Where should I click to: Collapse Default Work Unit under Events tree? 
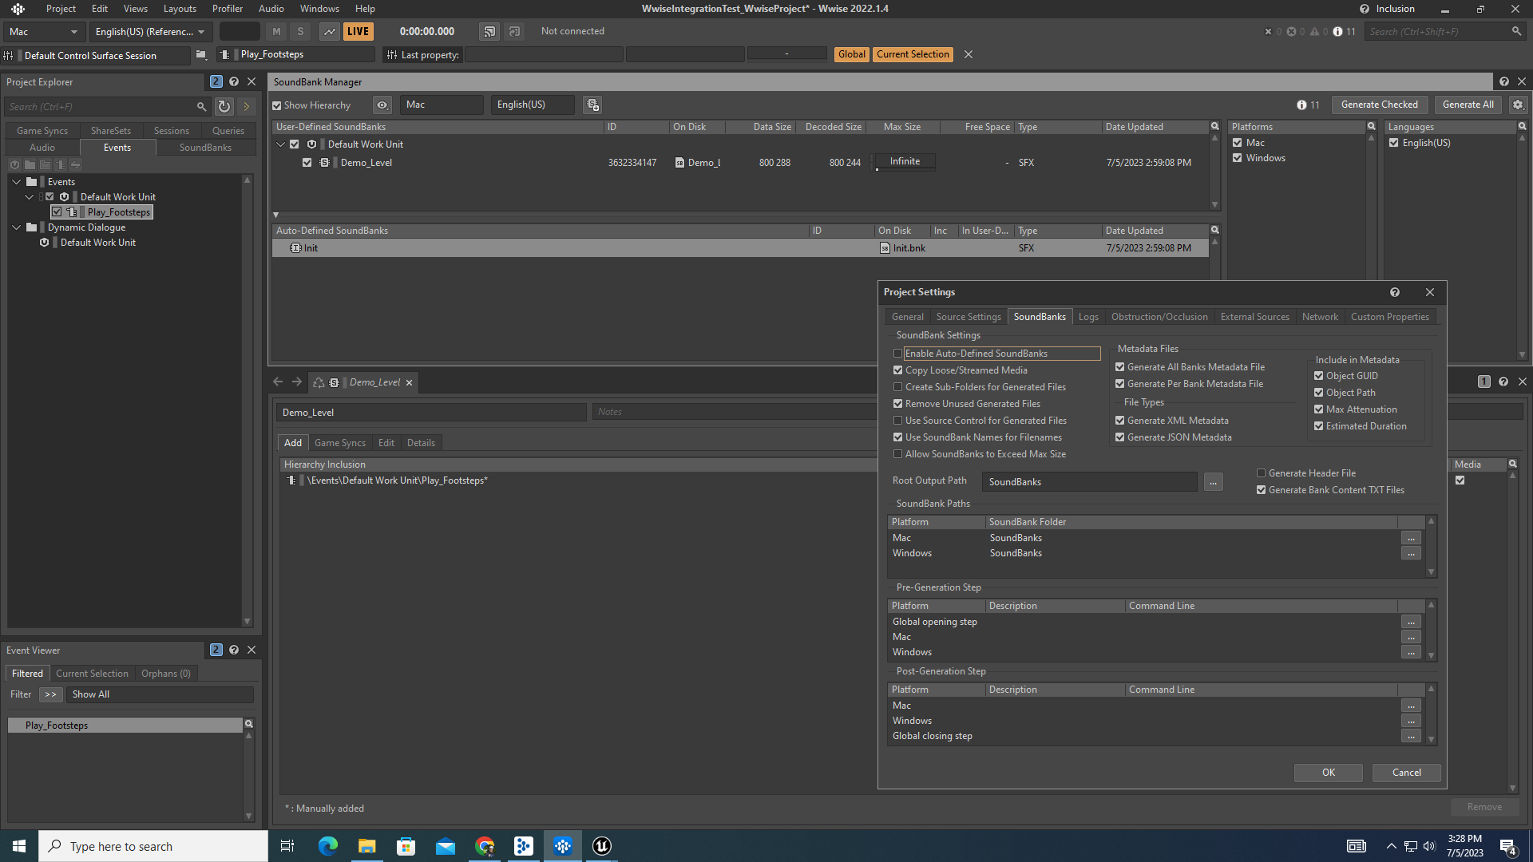pos(30,197)
